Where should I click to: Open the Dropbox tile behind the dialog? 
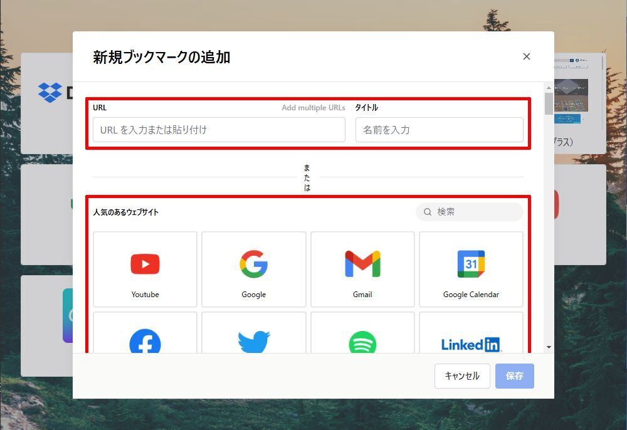click(47, 103)
